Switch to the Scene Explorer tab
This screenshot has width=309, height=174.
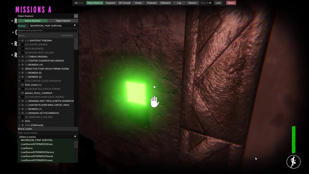(32, 21)
